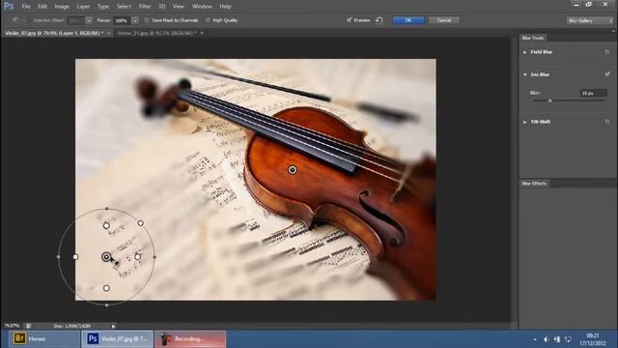Open the Blur Gallery workspace dropdown
Image resolution: width=618 pixels, height=348 pixels.
pos(590,20)
